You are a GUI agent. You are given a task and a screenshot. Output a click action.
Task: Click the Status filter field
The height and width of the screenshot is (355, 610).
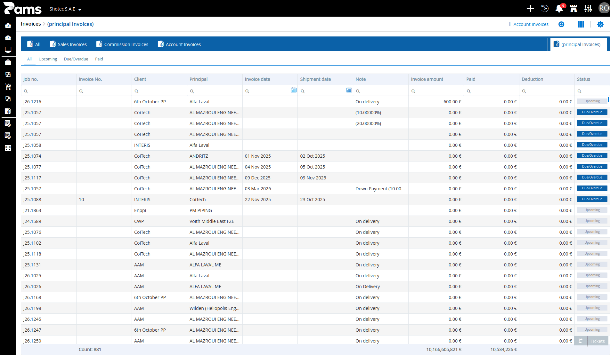coord(592,91)
